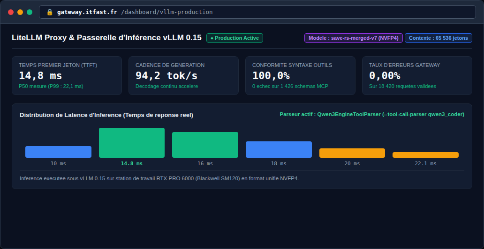Focus the URL address bar field
This screenshot has height=249, width=484.
tap(257, 12)
